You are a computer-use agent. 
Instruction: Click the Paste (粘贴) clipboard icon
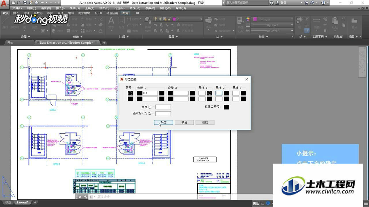[335, 21]
